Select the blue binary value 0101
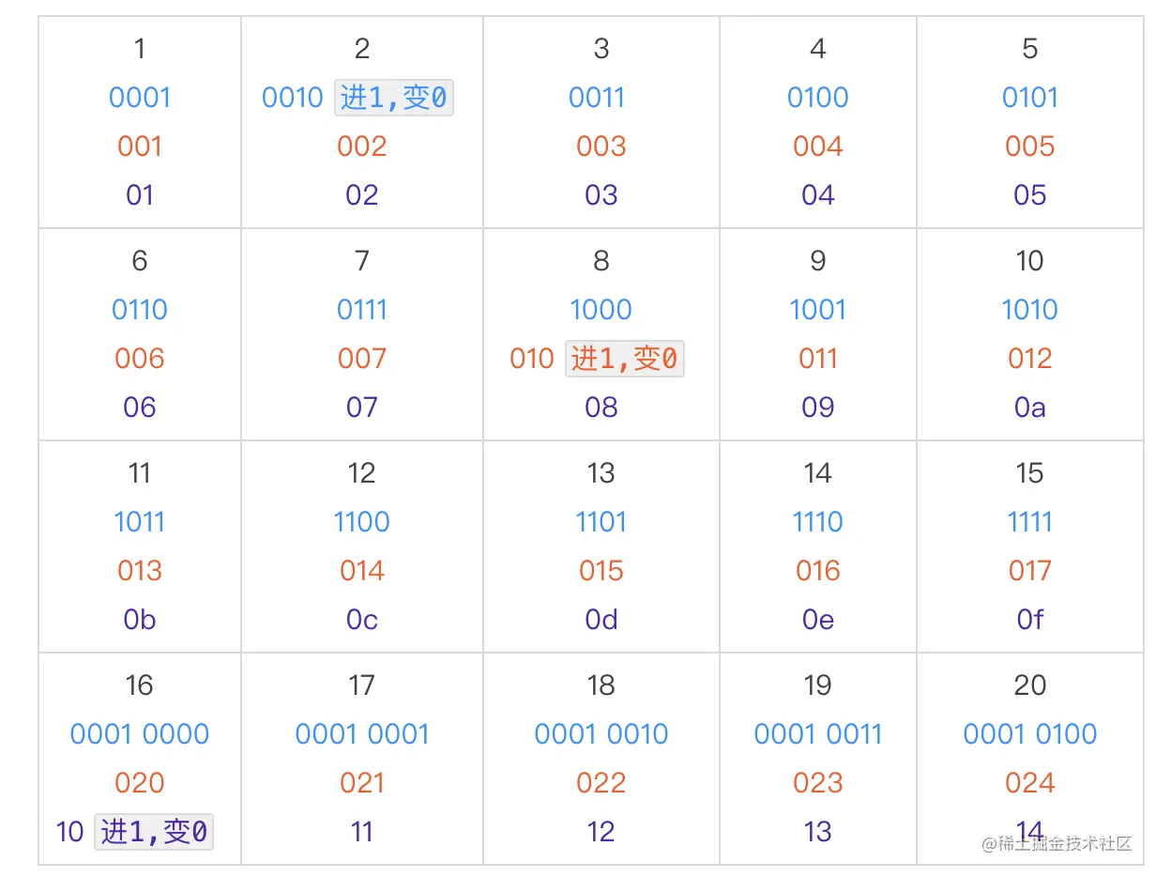This screenshot has height=877, width=1156. tap(1029, 98)
